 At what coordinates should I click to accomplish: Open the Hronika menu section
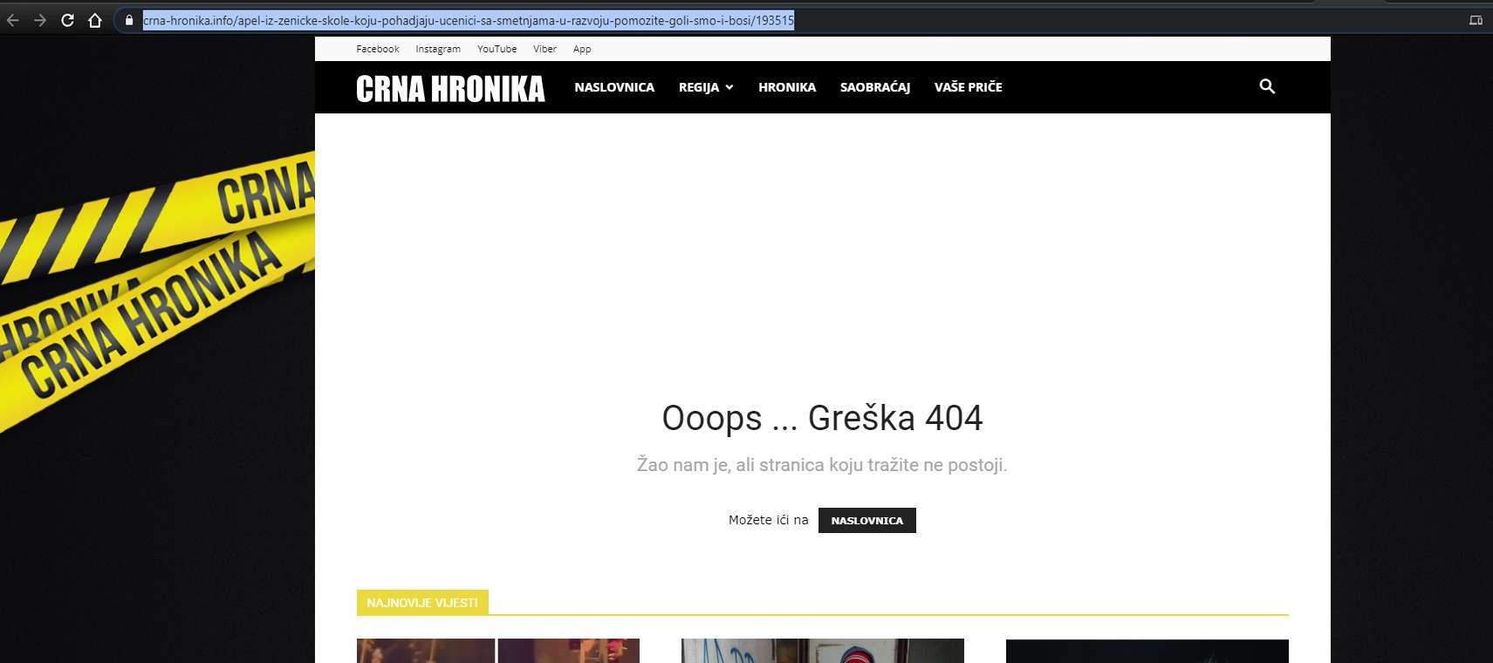tap(786, 87)
